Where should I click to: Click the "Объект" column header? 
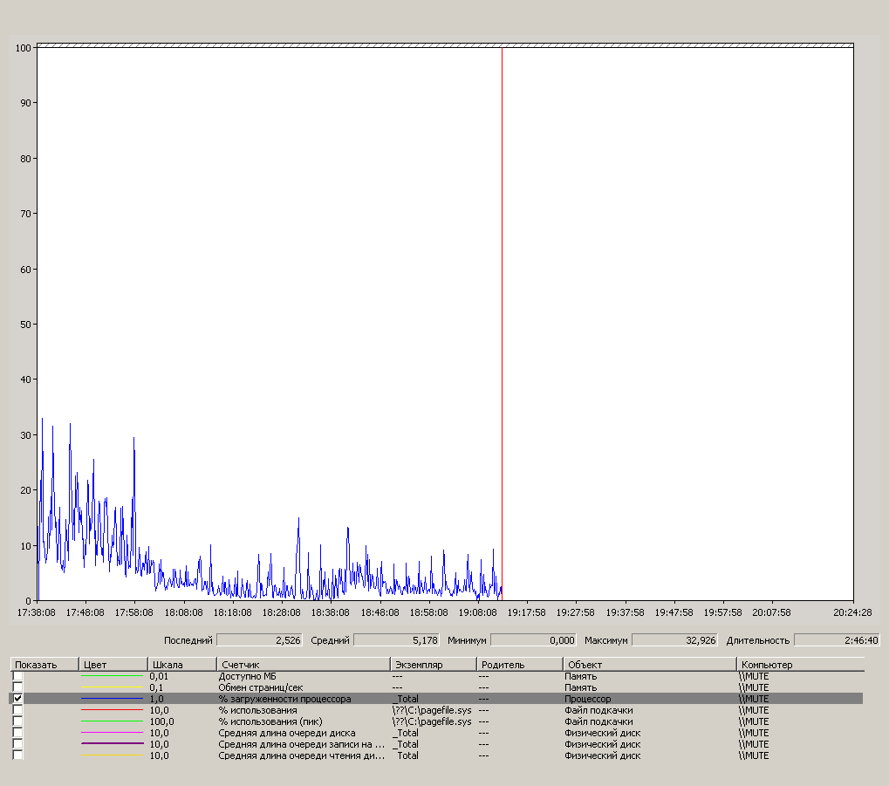[650, 665]
